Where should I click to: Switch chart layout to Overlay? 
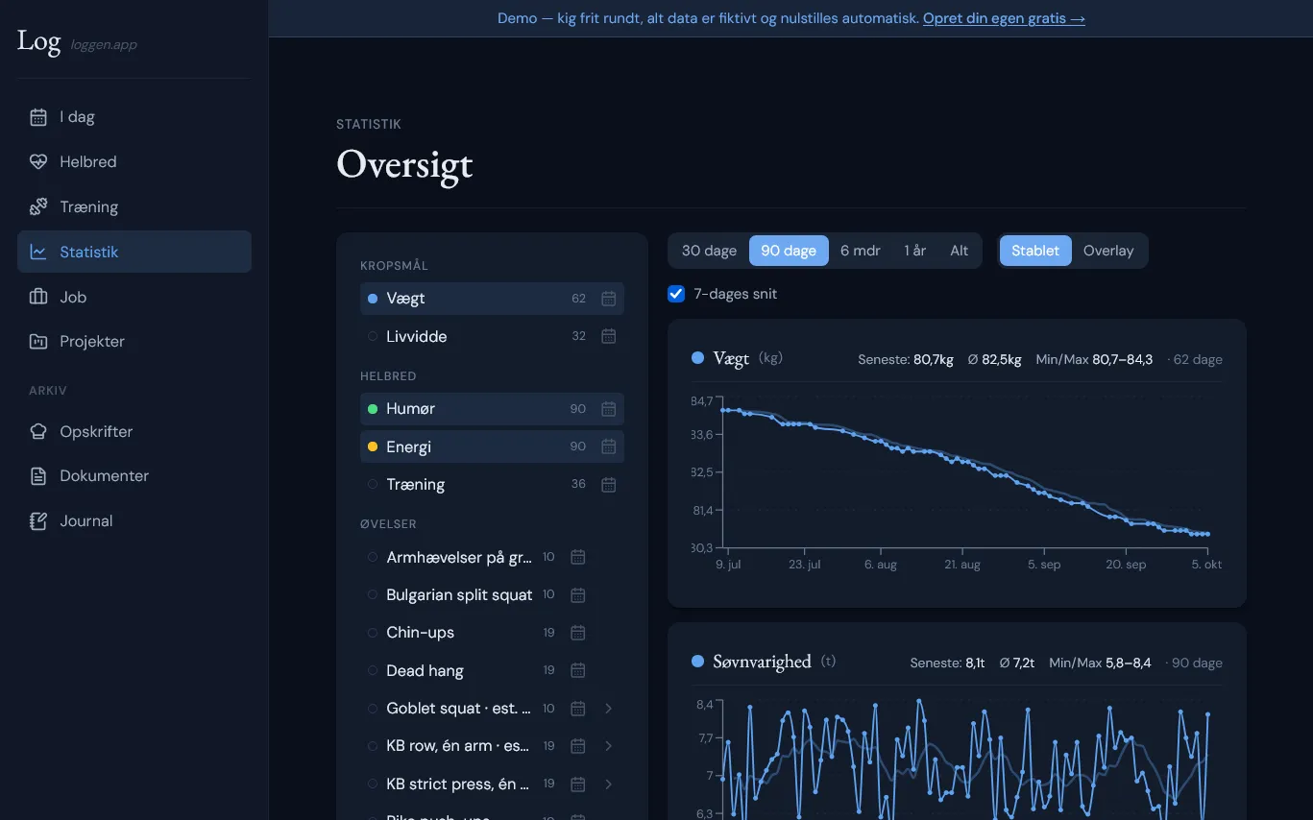pos(1108,251)
